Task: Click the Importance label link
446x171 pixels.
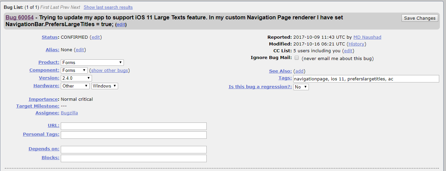Action: click(x=43, y=99)
